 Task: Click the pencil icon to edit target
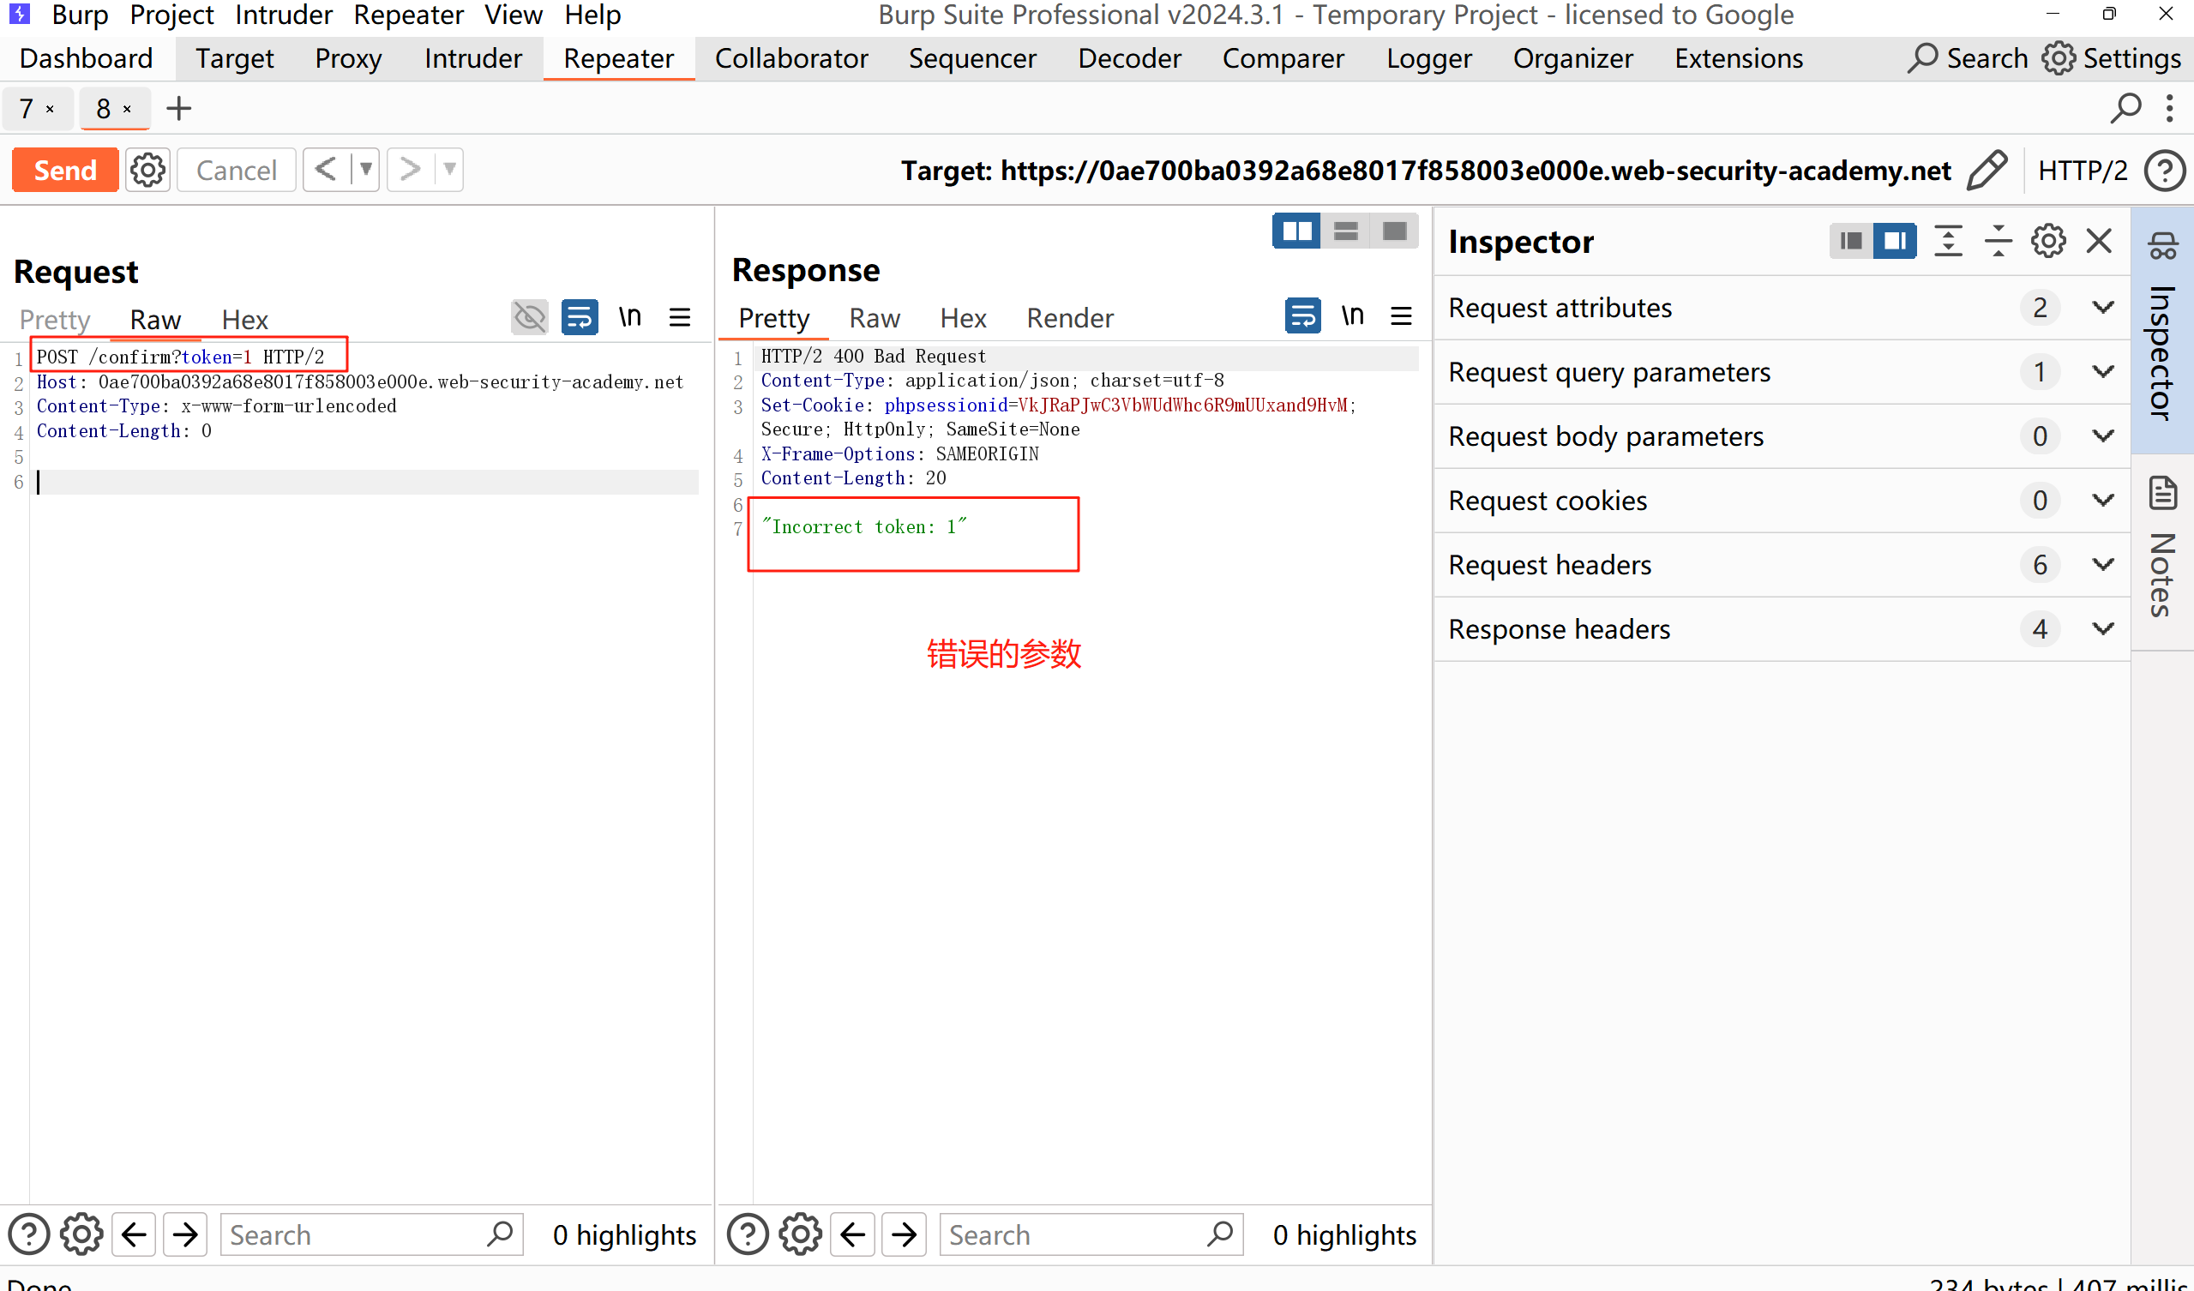click(x=1987, y=170)
